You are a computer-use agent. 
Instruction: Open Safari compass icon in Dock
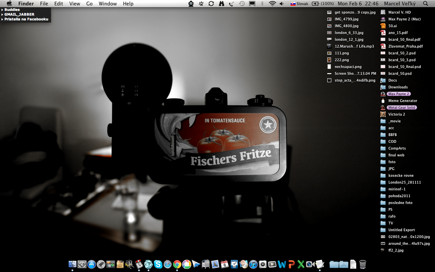coord(168,264)
